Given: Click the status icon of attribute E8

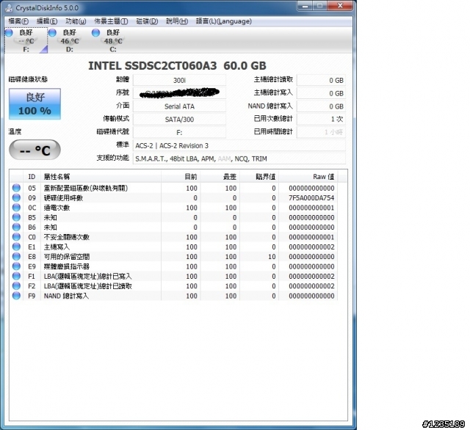Looking at the screenshot, I should coord(16,256).
